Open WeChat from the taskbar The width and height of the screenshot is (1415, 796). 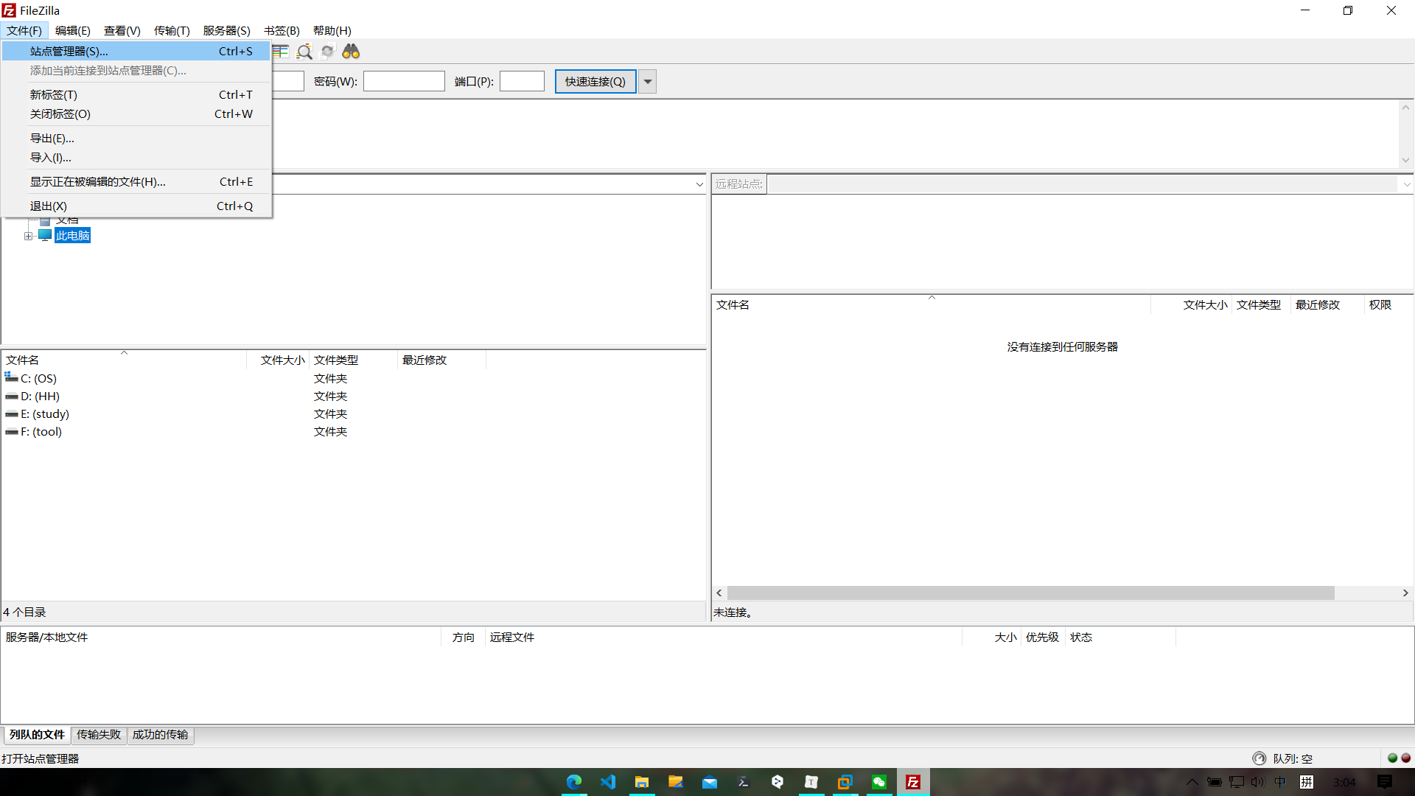pyautogui.click(x=879, y=782)
